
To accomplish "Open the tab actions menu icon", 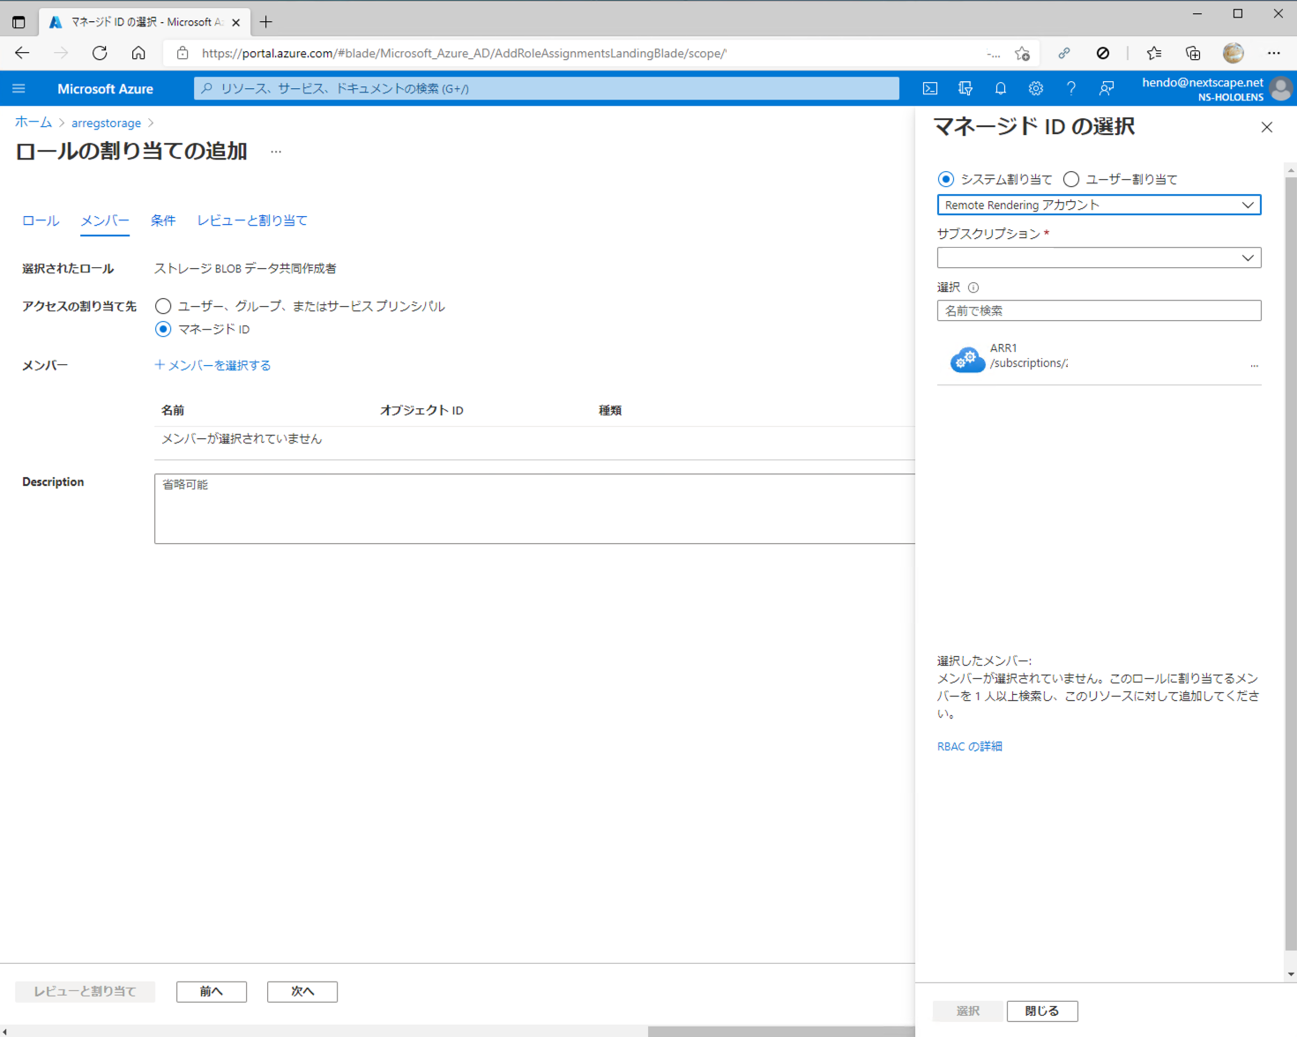I will coord(19,22).
